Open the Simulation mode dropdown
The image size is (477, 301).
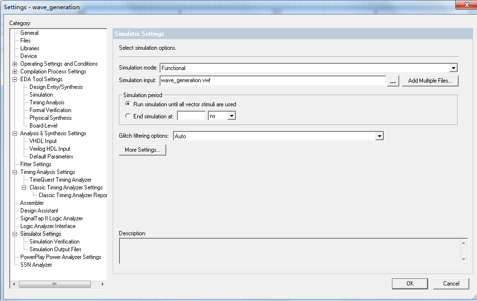pyautogui.click(x=453, y=68)
